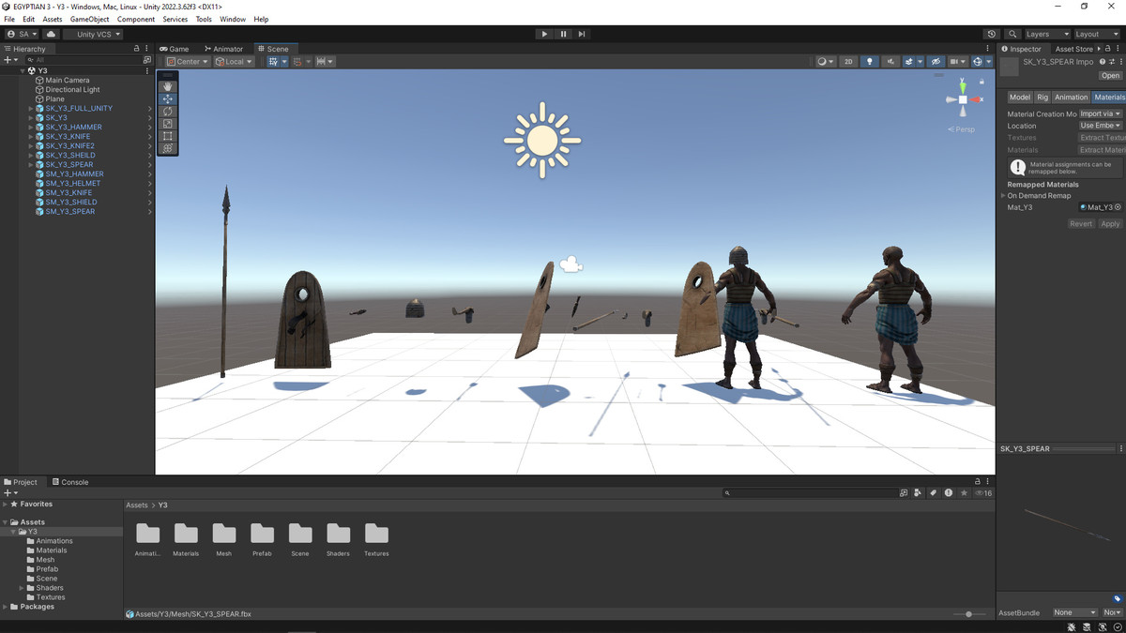The height and width of the screenshot is (633, 1126).
Task: Toggle 2D view mode in Scene
Action: pyautogui.click(x=848, y=62)
